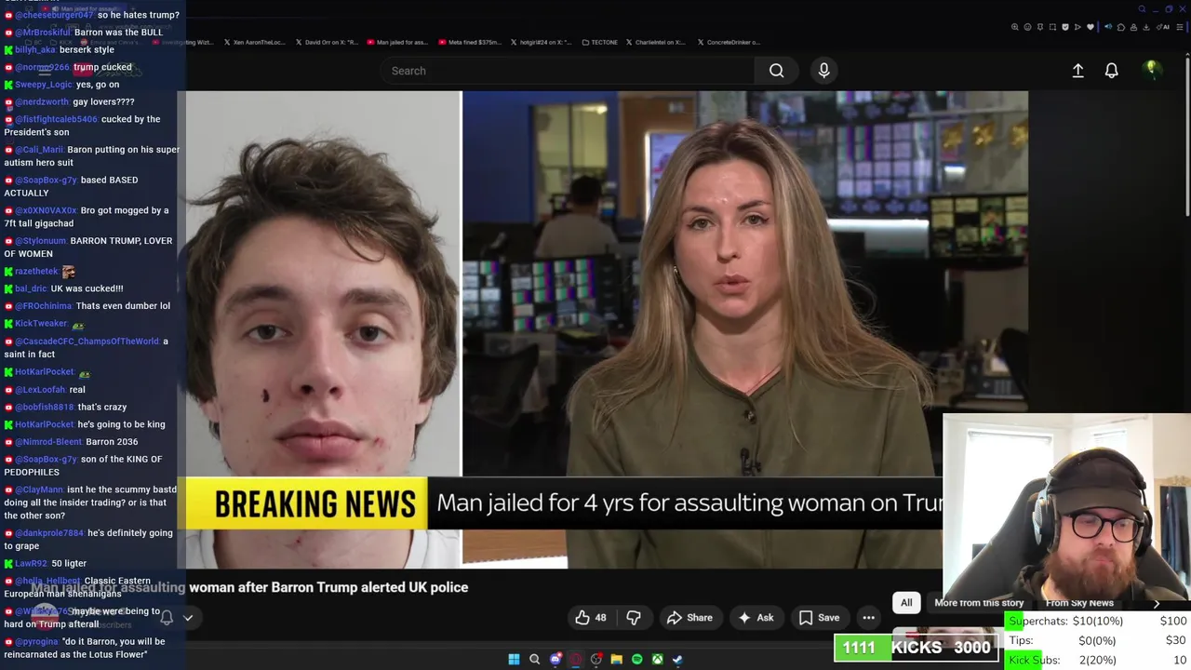Open Discord from the taskbar
This screenshot has width=1191, height=670.
tap(555, 660)
